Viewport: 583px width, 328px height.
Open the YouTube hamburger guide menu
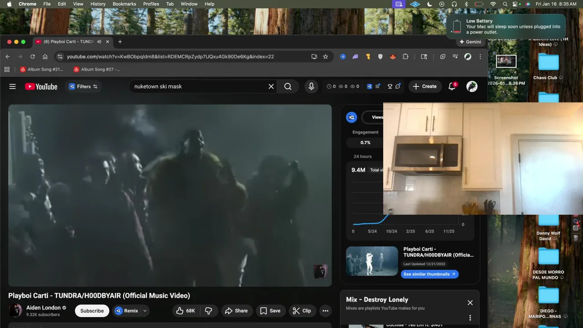(12, 87)
